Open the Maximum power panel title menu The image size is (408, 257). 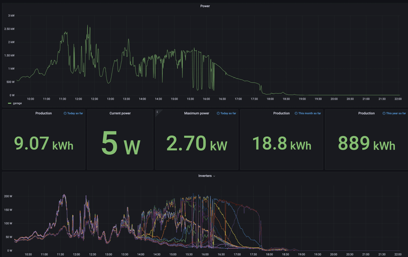click(x=196, y=113)
